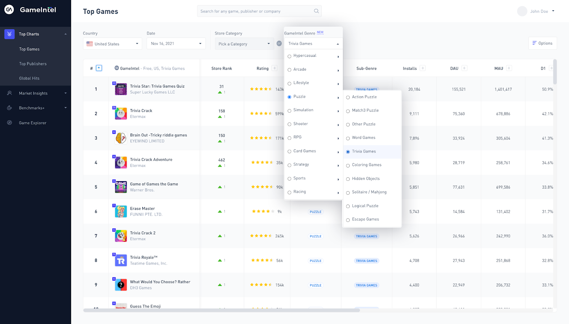
Task: Open the Country dropdown
Action: click(x=112, y=44)
